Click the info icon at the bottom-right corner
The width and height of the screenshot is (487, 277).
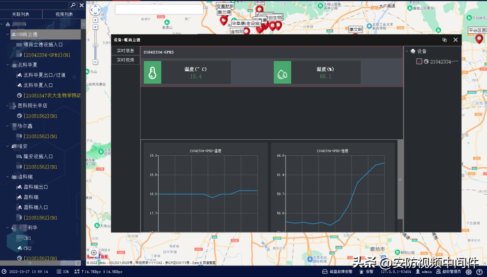[x=480, y=272]
